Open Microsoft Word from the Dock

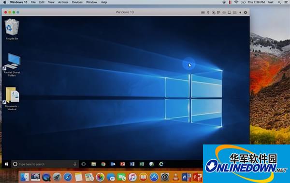pos(186,177)
